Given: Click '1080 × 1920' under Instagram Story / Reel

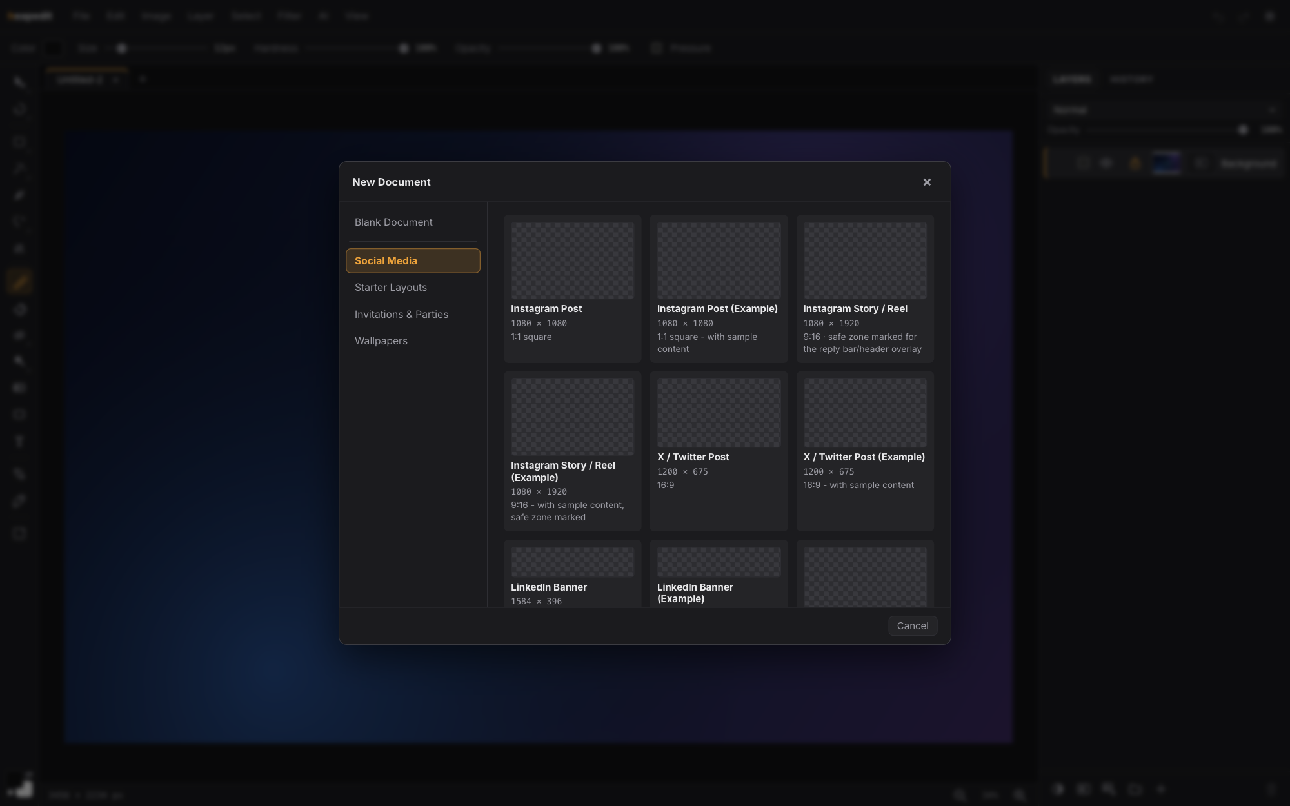Looking at the screenshot, I should click(x=831, y=323).
